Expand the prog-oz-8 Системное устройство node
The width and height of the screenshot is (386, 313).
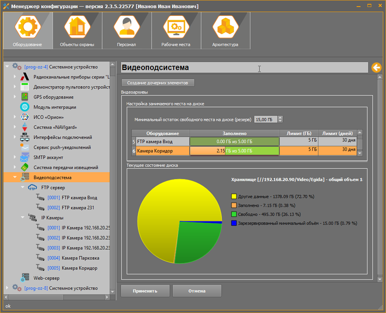[7, 288]
